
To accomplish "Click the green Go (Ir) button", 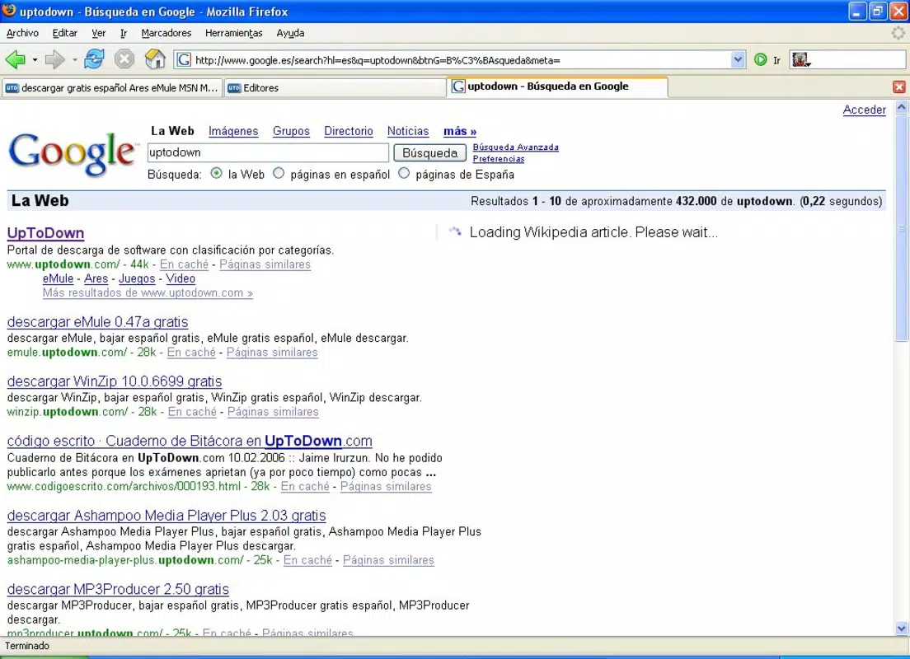I will [x=760, y=59].
